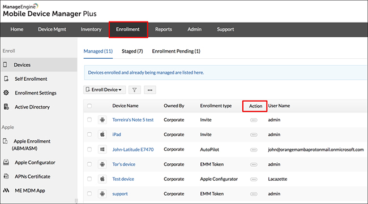Screen dimensions: 368x204
Task: Open action menu for iPad row
Action: click(x=254, y=134)
